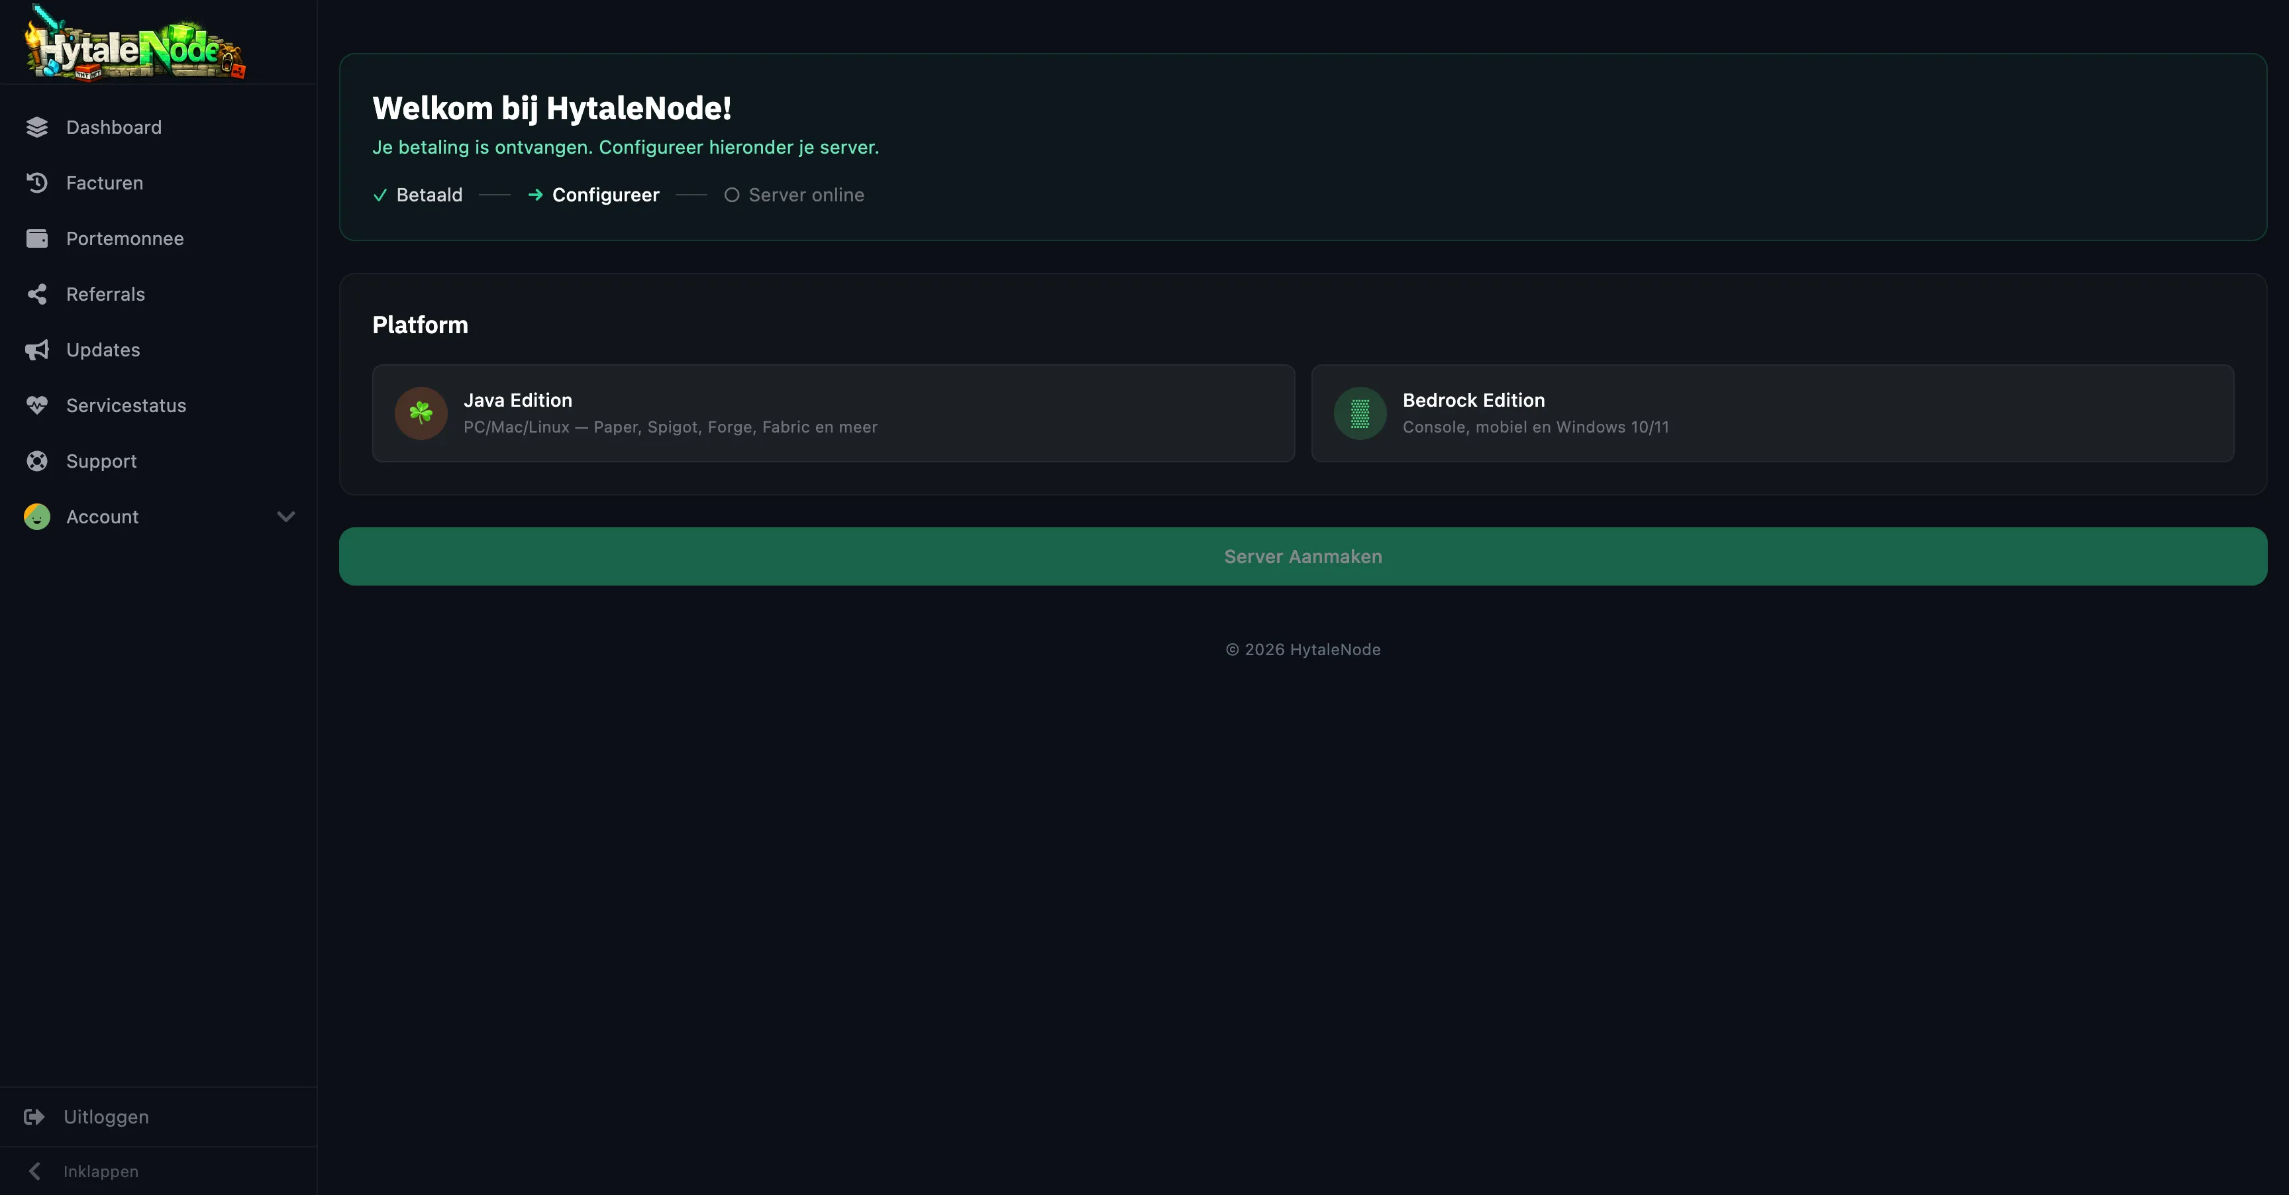The image size is (2289, 1195).
Task: Click the Updates megaphone icon
Action: [x=37, y=350]
